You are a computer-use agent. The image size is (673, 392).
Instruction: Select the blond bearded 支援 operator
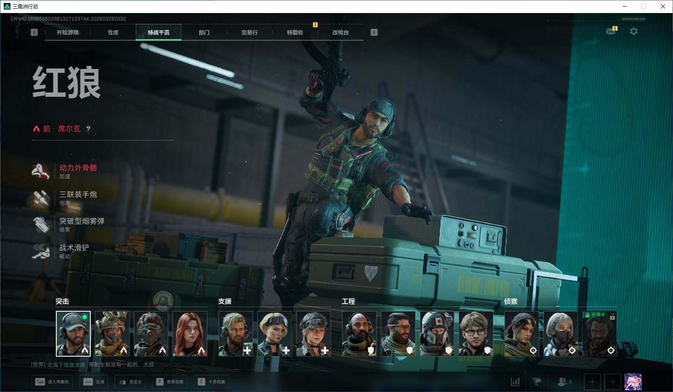236,334
